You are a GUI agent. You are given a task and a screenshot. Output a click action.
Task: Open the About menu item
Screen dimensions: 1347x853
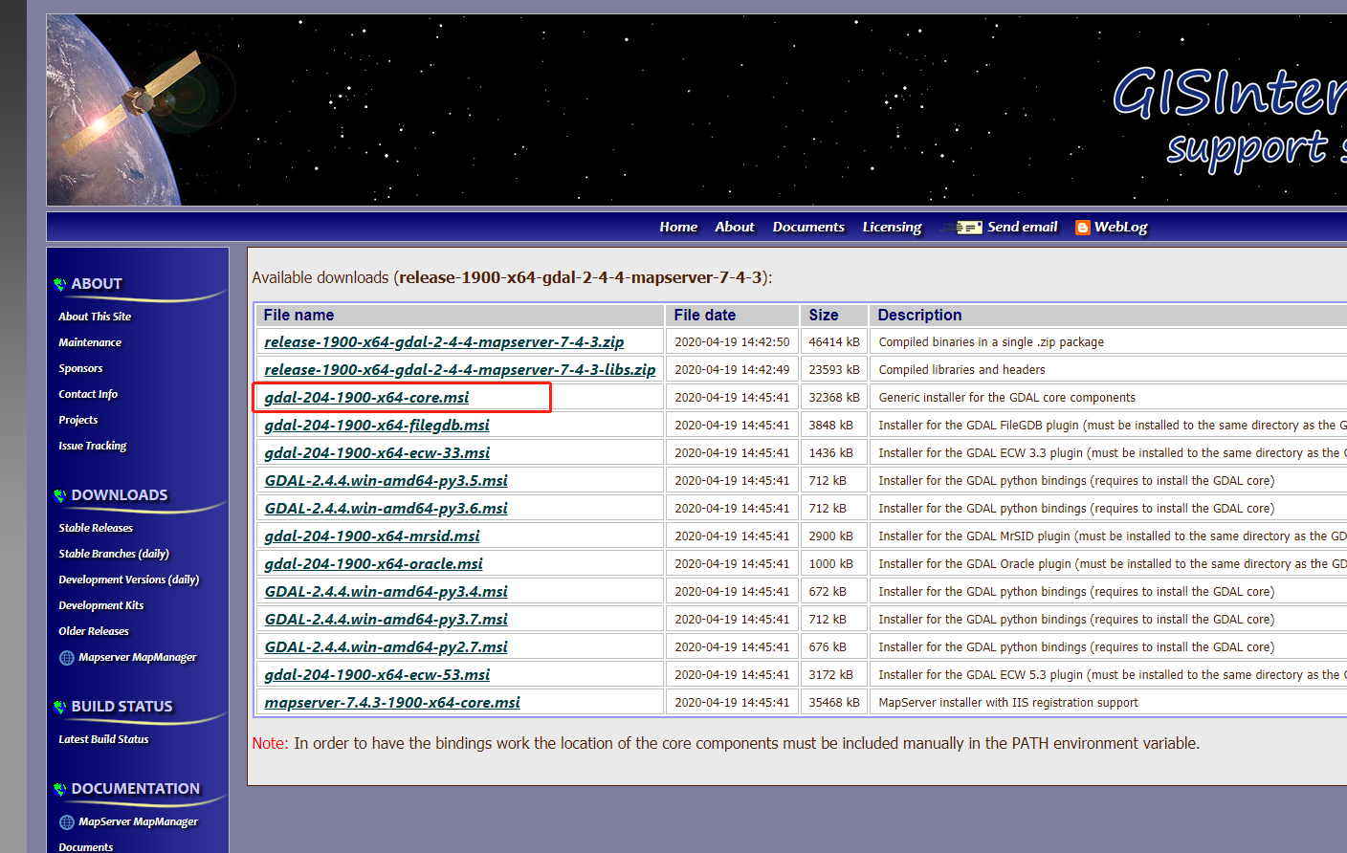click(735, 227)
